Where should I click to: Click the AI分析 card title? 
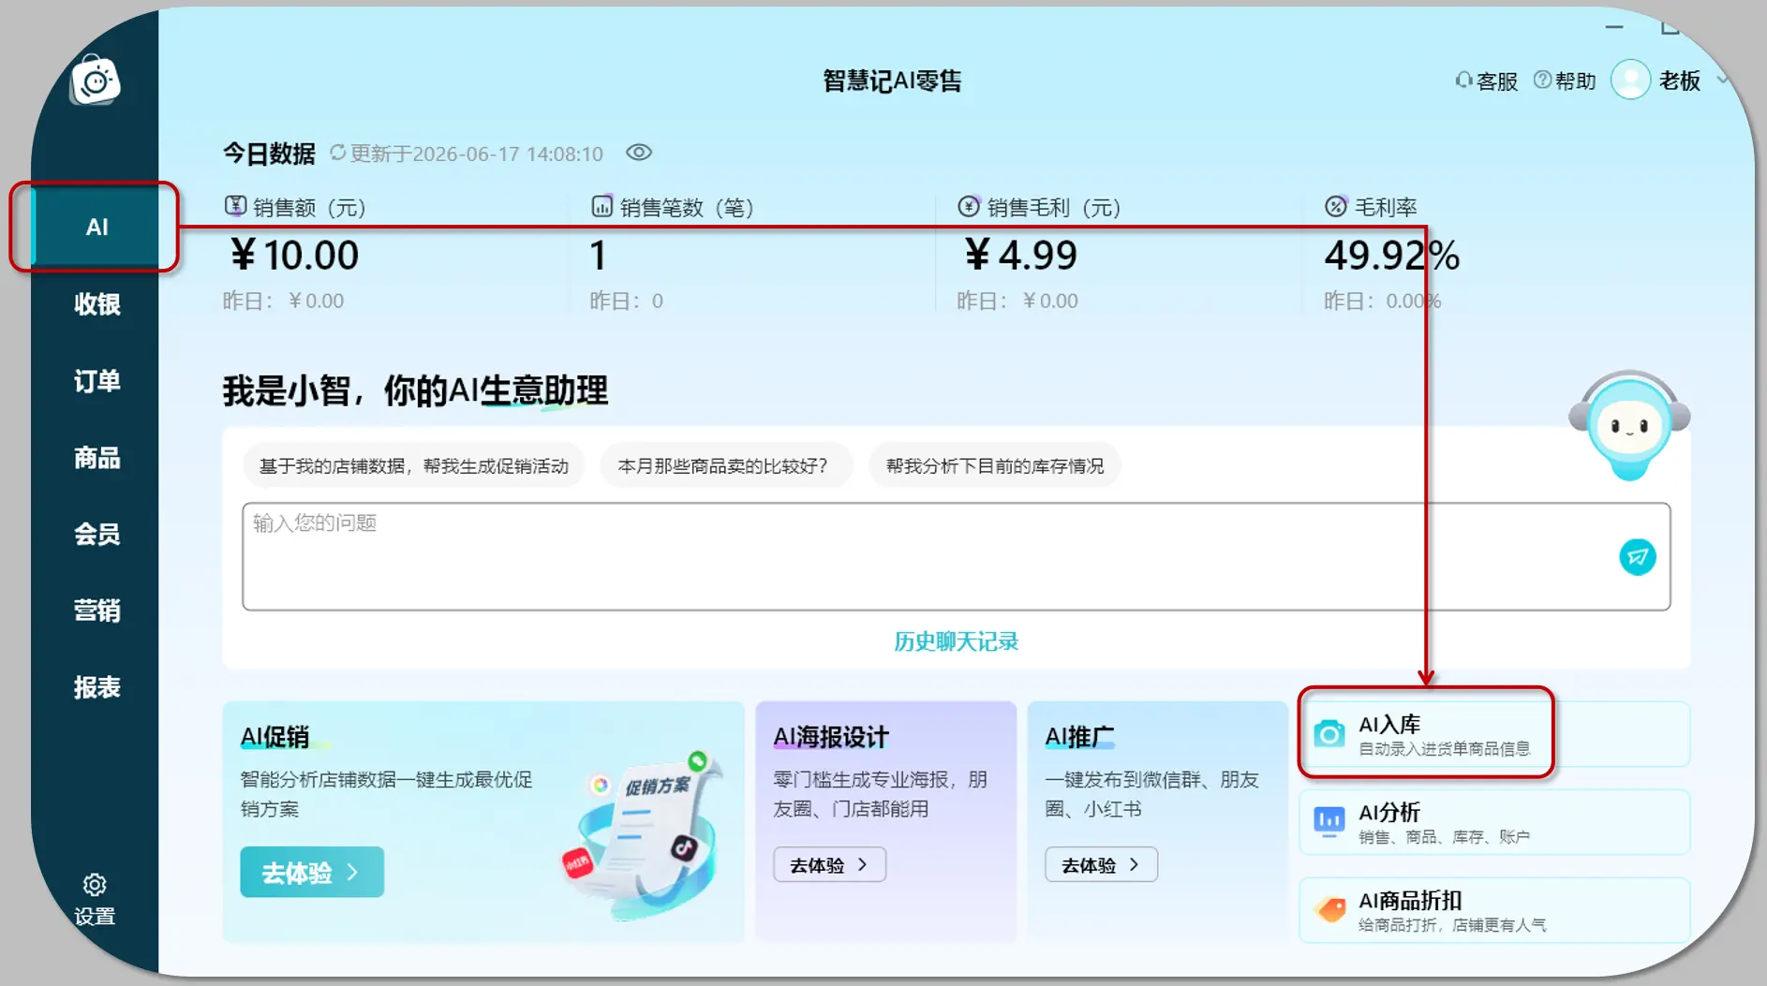(x=1389, y=812)
